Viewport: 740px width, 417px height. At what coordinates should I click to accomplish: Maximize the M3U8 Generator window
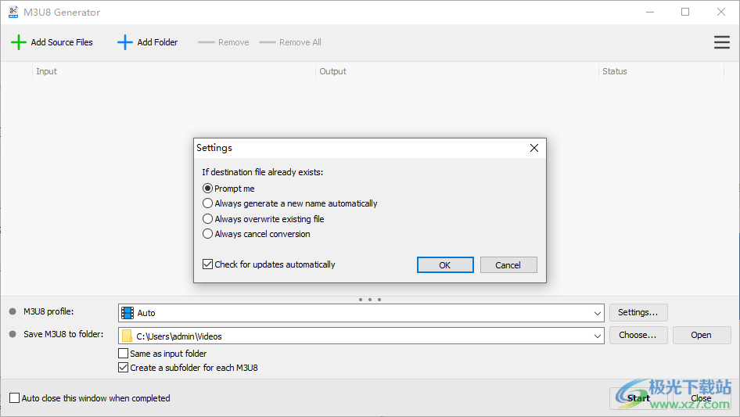[x=685, y=12]
